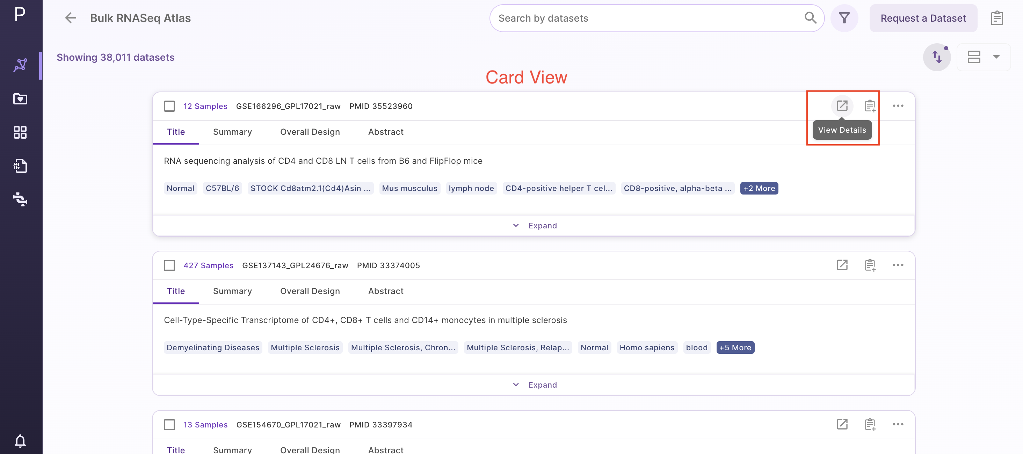Image resolution: width=1023 pixels, height=454 pixels.
Task: Click PMID 33397934 reference
Action: coord(381,425)
